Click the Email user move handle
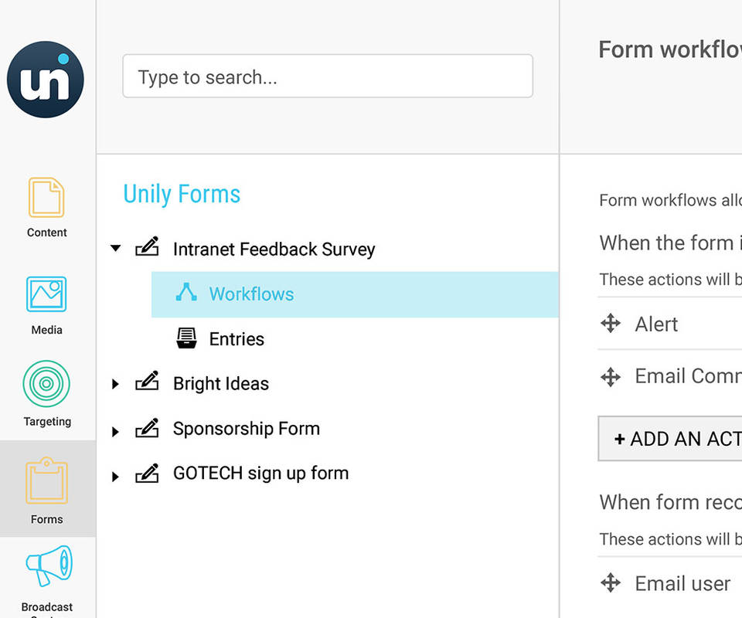 (x=611, y=583)
